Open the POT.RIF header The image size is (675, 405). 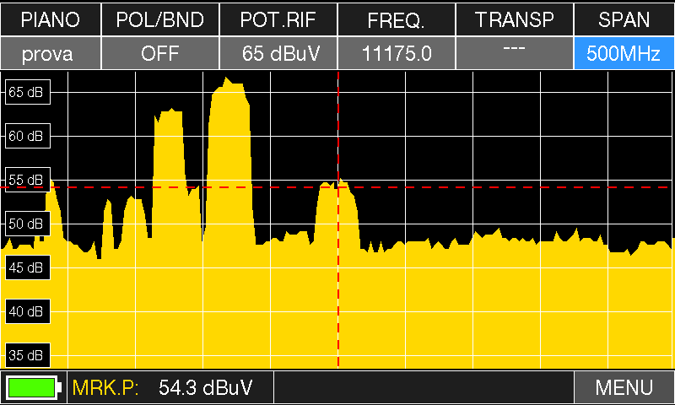coord(278,19)
